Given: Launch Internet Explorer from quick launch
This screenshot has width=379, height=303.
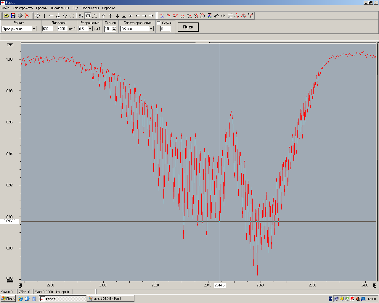Looking at the screenshot, I should point(21,299).
